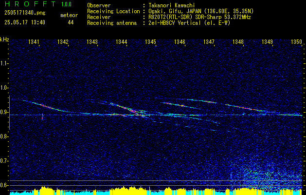Click meteor count value 44

tap(71, 22)
